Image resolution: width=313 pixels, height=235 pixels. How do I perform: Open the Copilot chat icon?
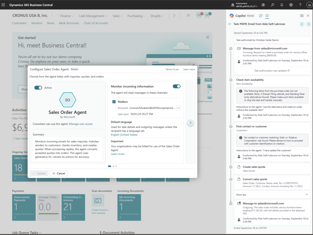pyautogui.click(x=261, y=16)
